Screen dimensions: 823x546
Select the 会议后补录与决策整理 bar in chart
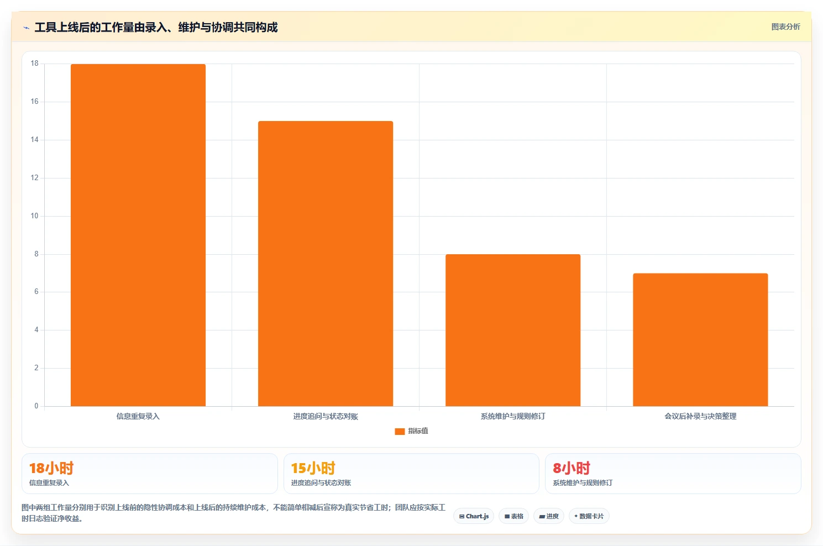click(x=700, y=340)
